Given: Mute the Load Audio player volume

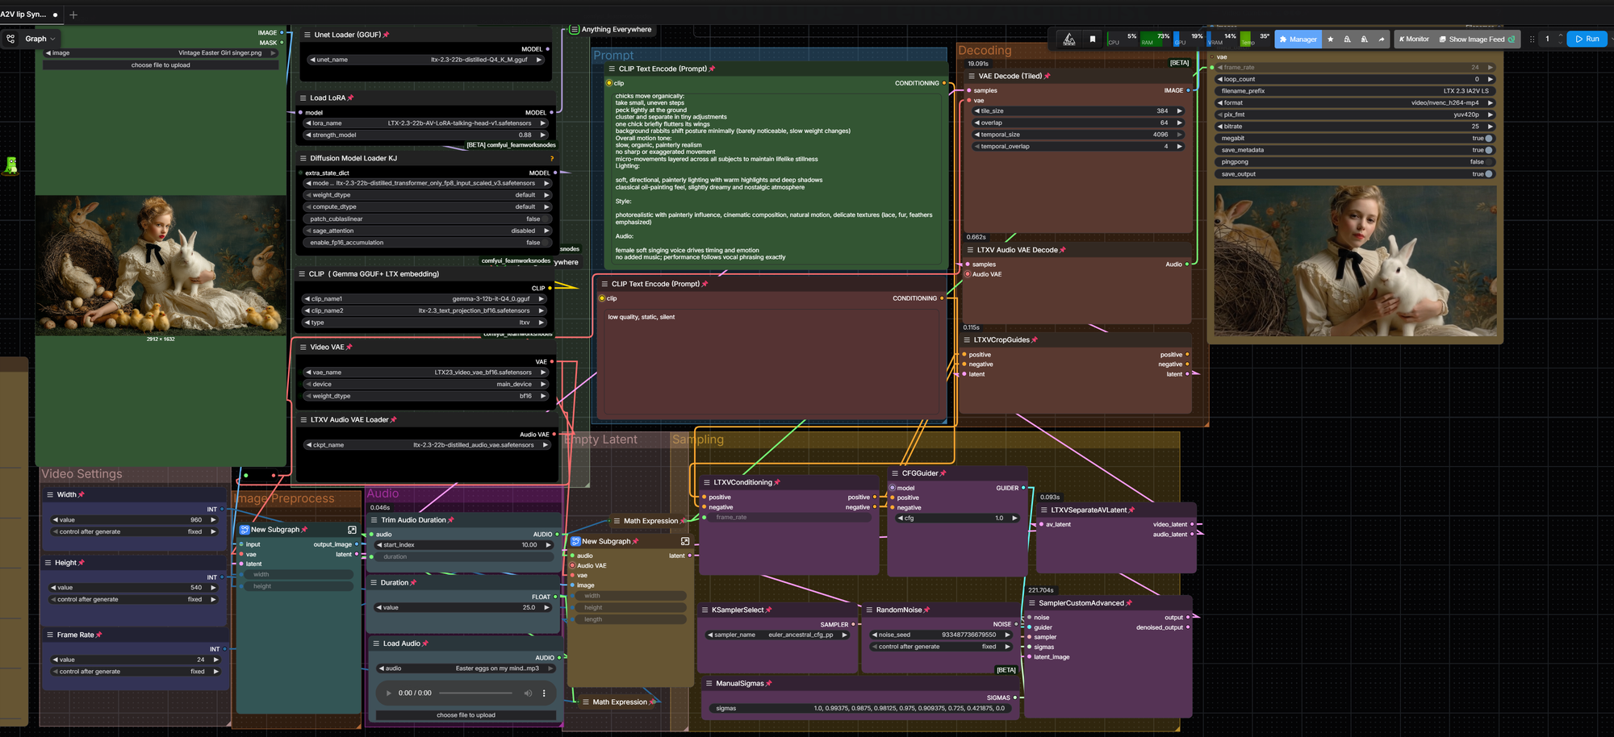Looking at the screenshot, I should pyautogui.click(x=528, y=693).
